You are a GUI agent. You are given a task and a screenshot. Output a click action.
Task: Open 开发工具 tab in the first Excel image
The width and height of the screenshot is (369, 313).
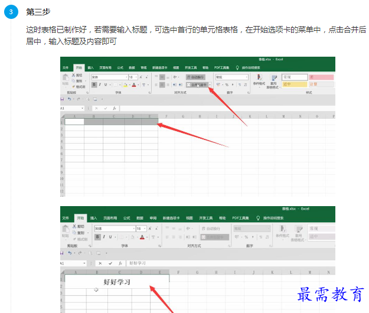(x=191, y=68)
